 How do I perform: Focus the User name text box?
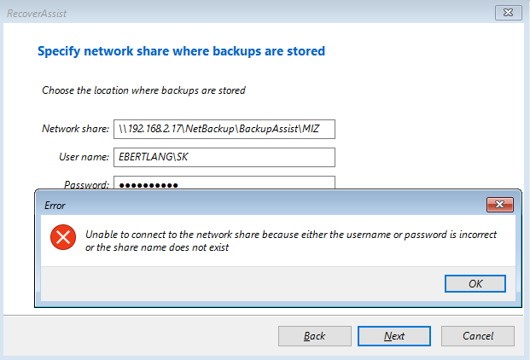224,157
